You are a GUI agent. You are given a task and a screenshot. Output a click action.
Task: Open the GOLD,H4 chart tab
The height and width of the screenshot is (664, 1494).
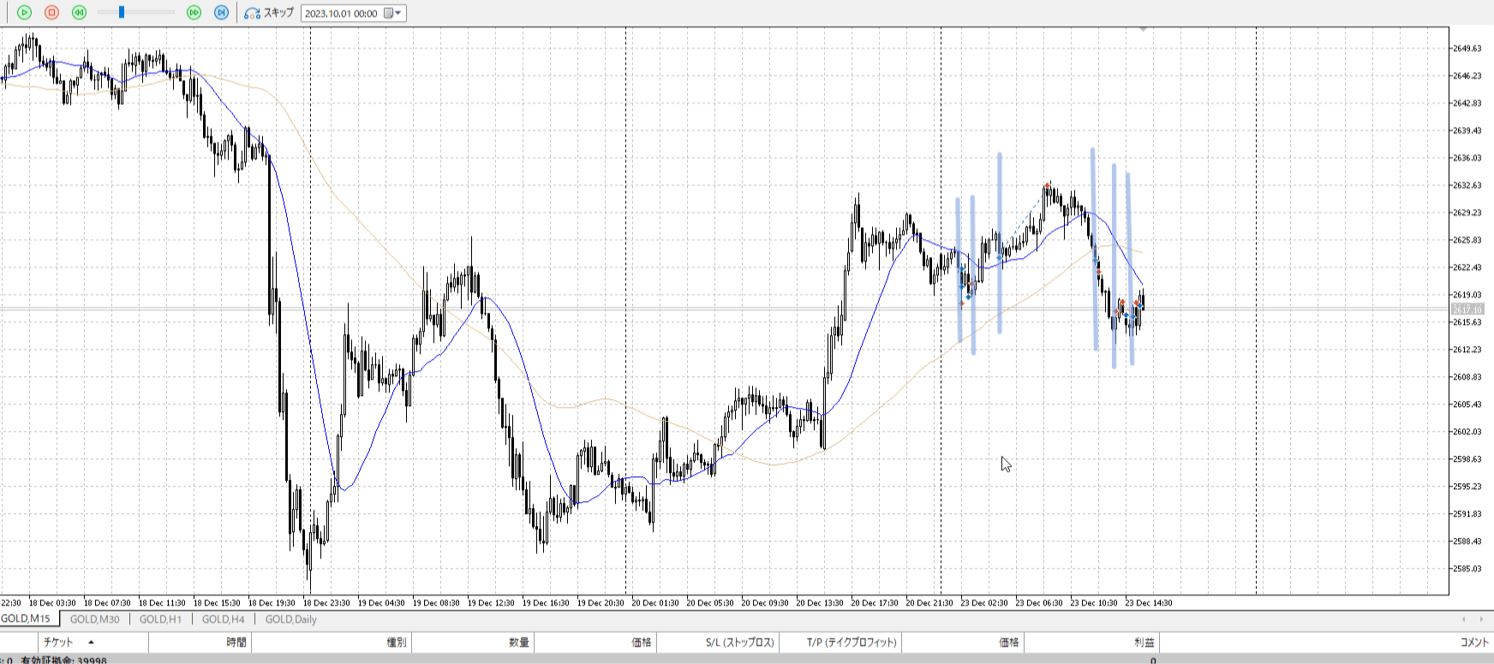223,619
